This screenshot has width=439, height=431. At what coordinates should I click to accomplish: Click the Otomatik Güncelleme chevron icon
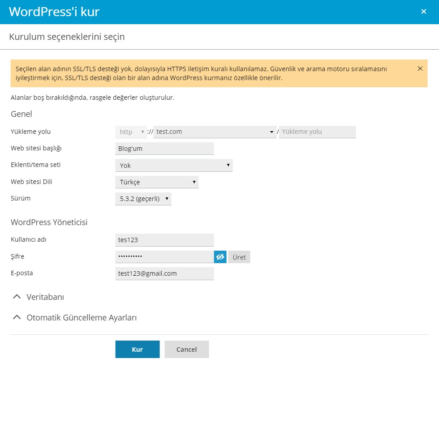[x=17, y=317]
